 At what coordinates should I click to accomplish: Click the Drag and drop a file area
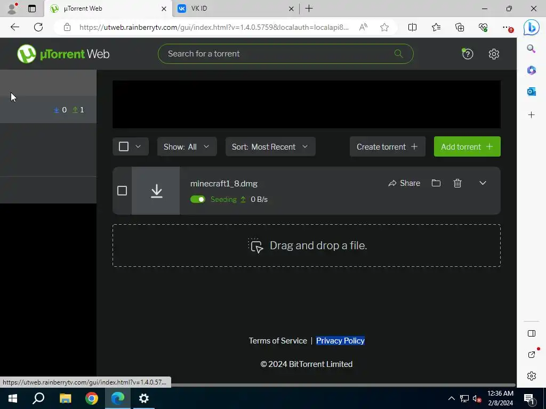(x=307, y=246)
